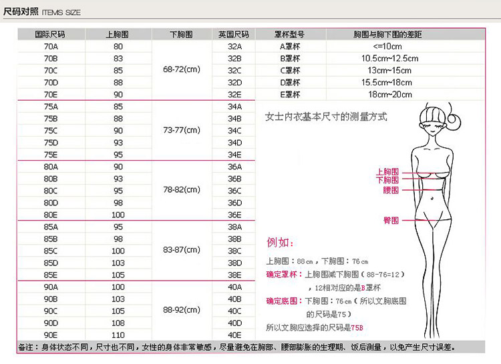Click the 88-92(cm) underbust range cell

pyautogui.click(x=182, y=310)
